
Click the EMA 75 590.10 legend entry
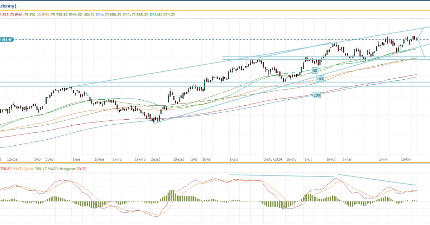coord(28,15)
